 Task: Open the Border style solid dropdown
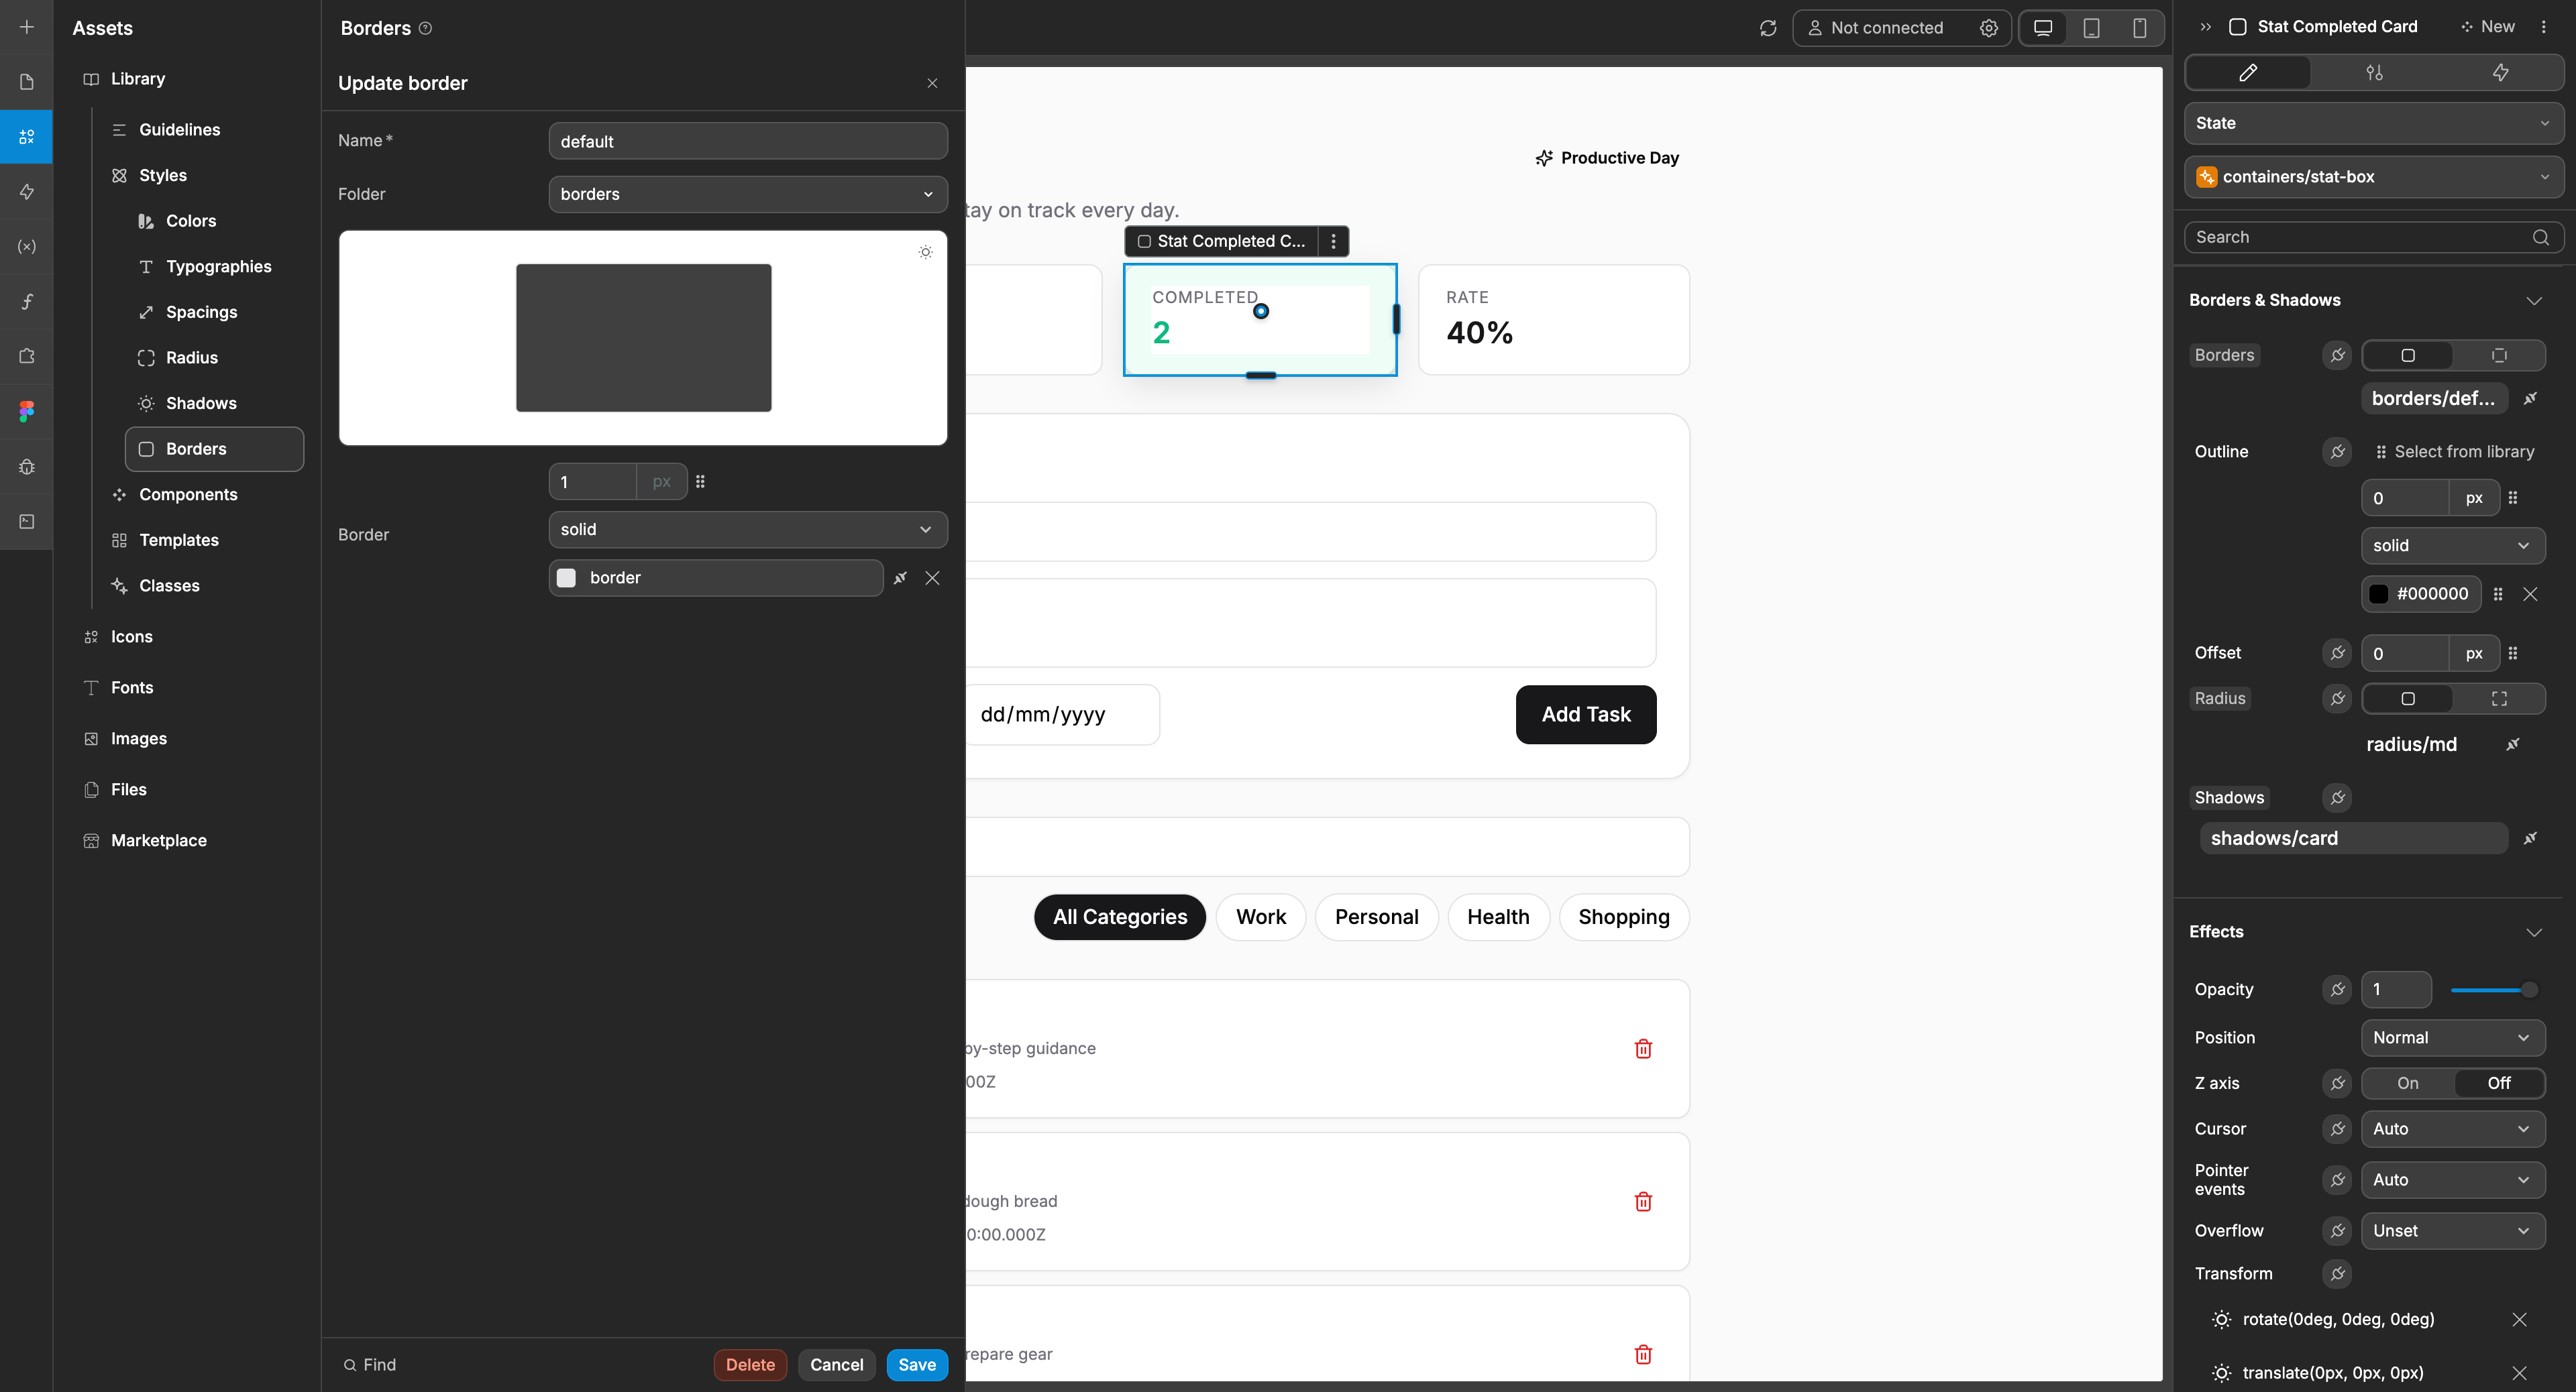tap(748, 530)
